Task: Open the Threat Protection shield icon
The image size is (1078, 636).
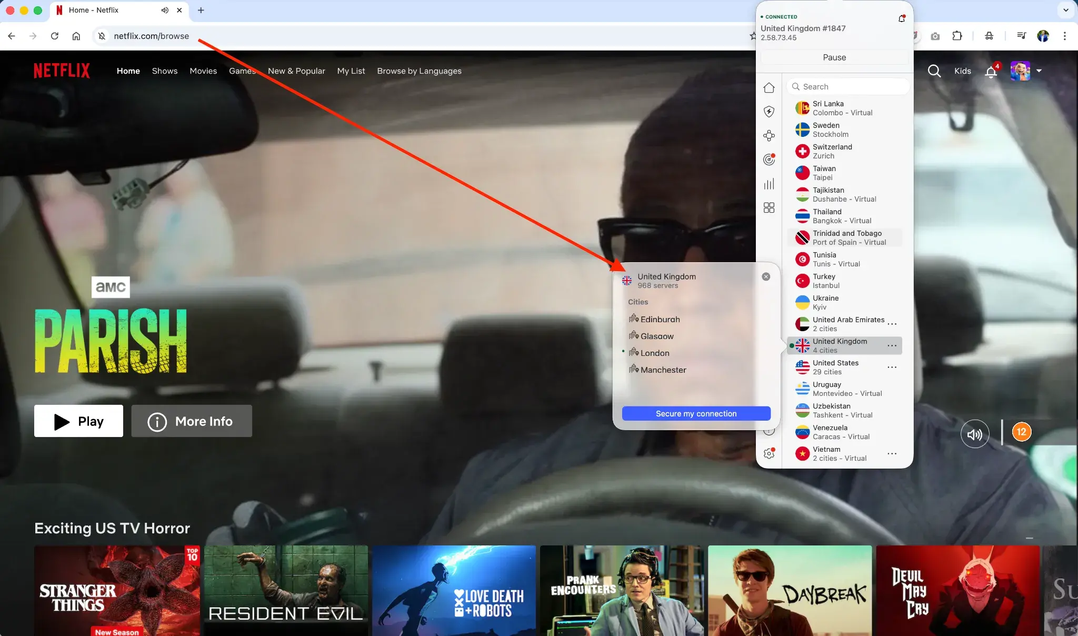Action: pyautogui.click(x=769, y=112)
